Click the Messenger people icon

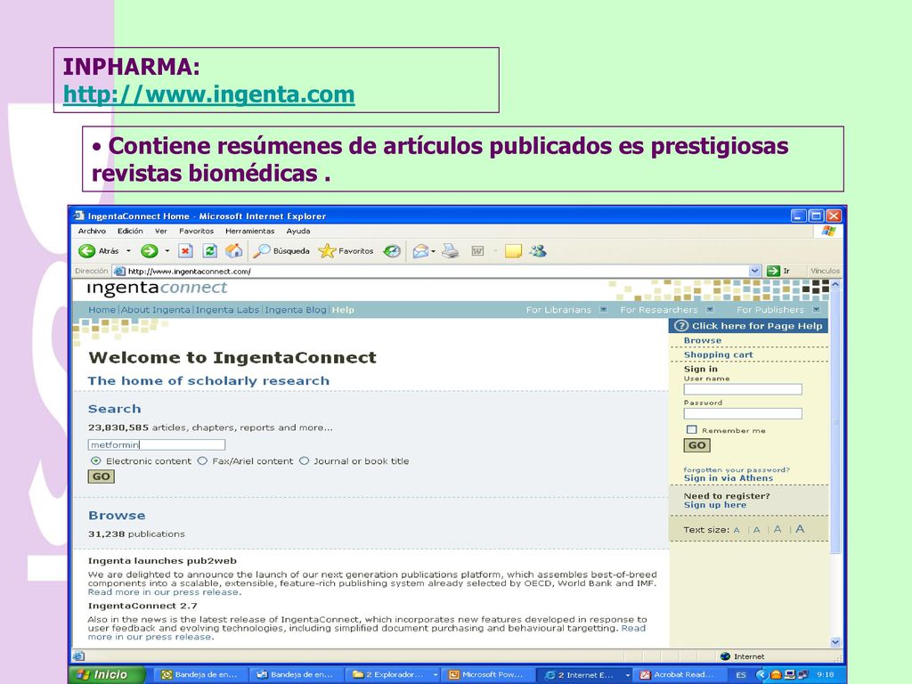pos(538,250)
